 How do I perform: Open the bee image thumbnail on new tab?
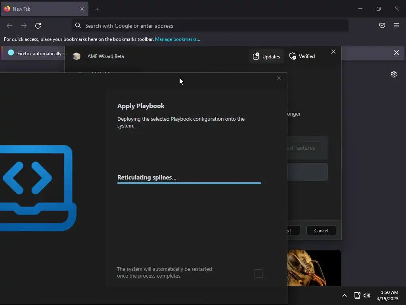tap(314, 268)
